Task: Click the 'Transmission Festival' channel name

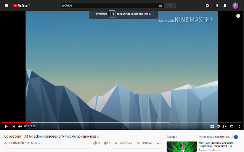Action: click(210, 150)
